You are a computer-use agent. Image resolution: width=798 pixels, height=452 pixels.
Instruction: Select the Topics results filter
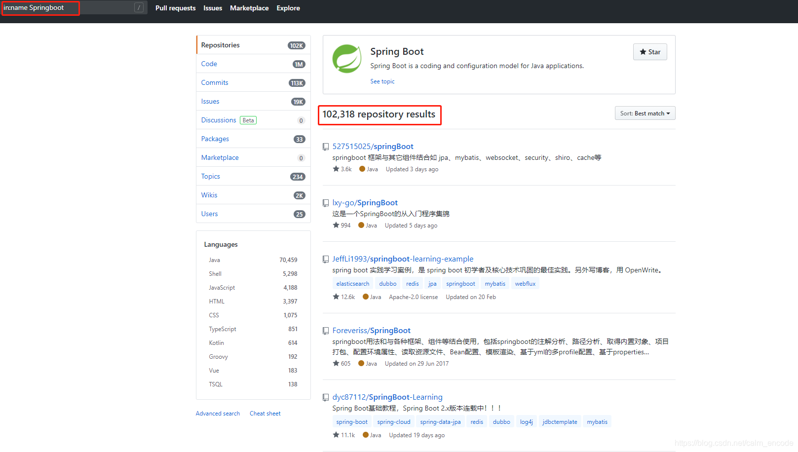253,176
